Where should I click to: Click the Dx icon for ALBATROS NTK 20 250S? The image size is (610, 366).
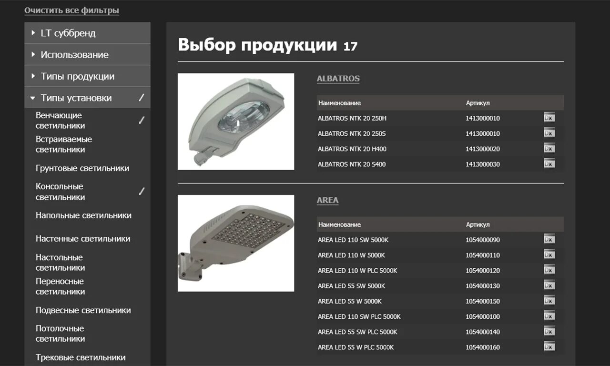pos(549,133)
